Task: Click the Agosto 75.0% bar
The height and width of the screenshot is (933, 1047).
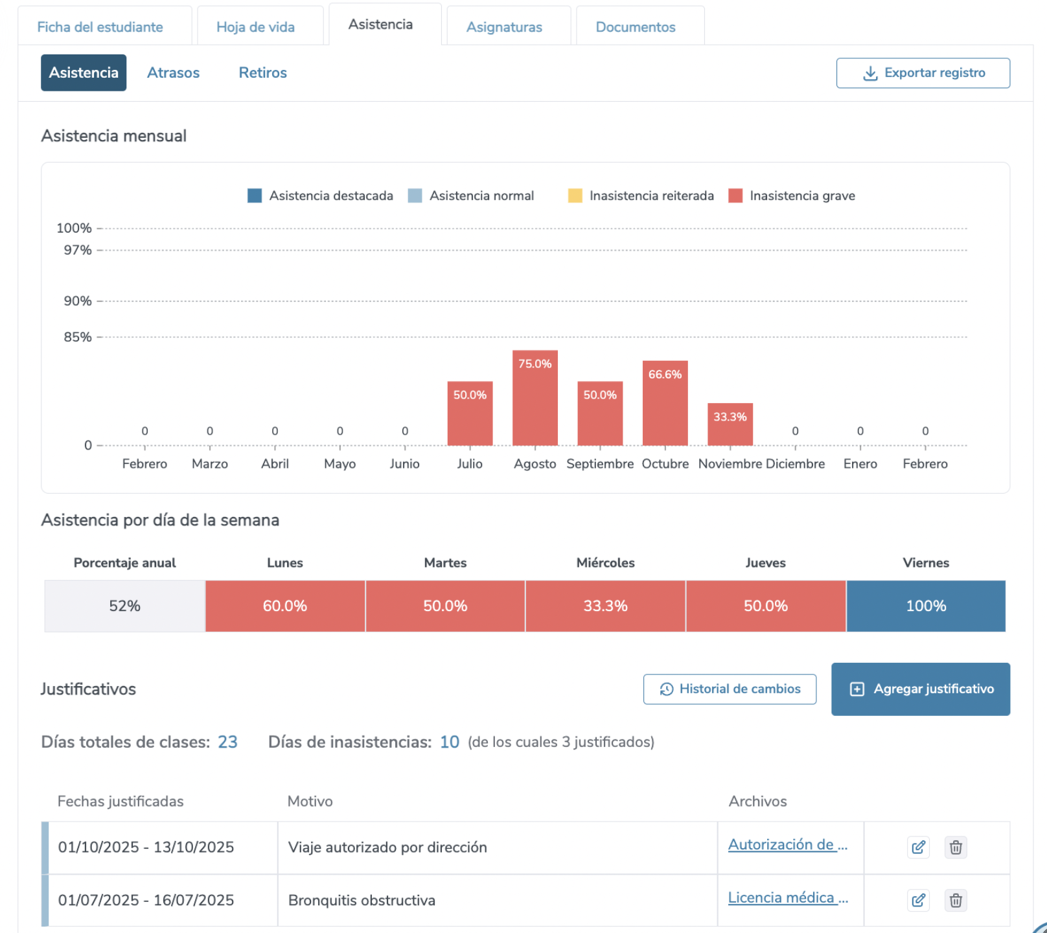Action: pos(535,398)
